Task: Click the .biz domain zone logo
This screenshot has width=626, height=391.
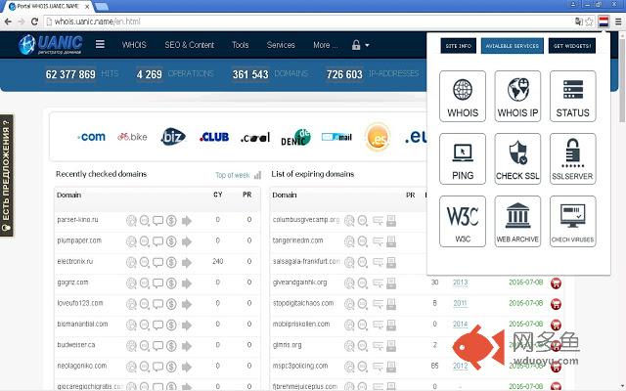Action: click(173, 137)
